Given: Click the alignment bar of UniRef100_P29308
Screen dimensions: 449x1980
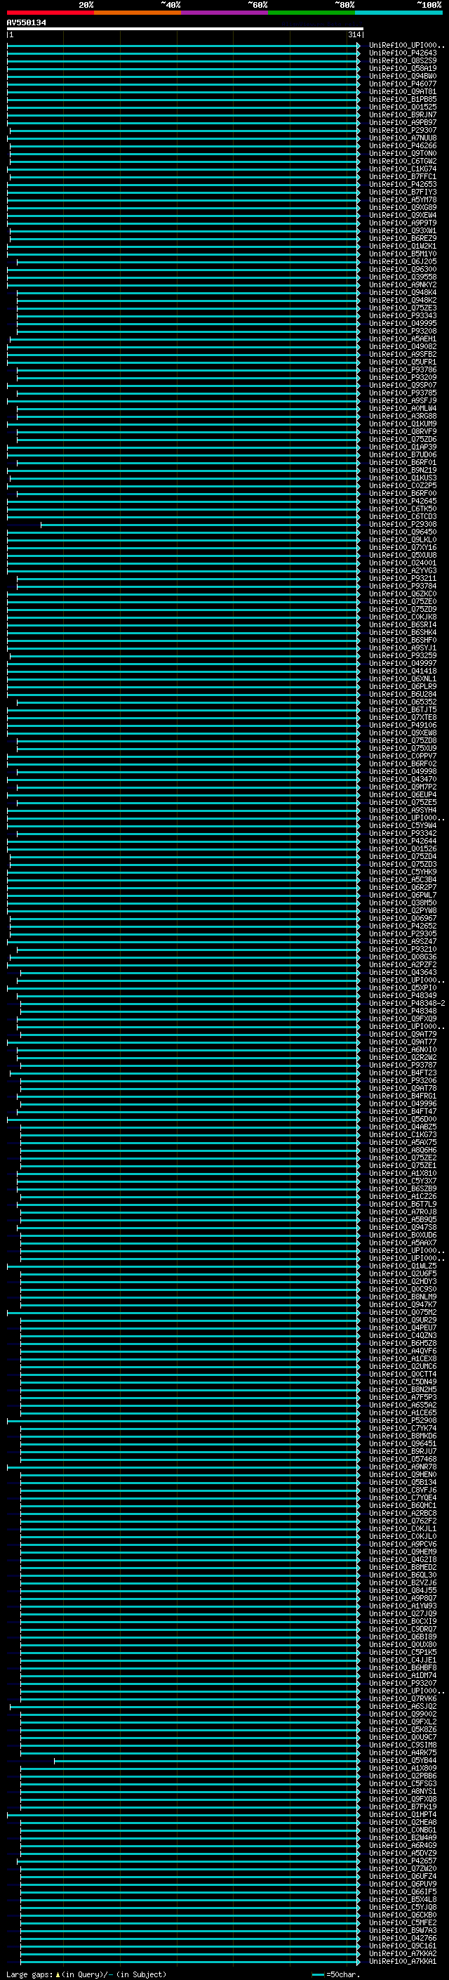Looking at the screenshot, I should pos(199,525).
